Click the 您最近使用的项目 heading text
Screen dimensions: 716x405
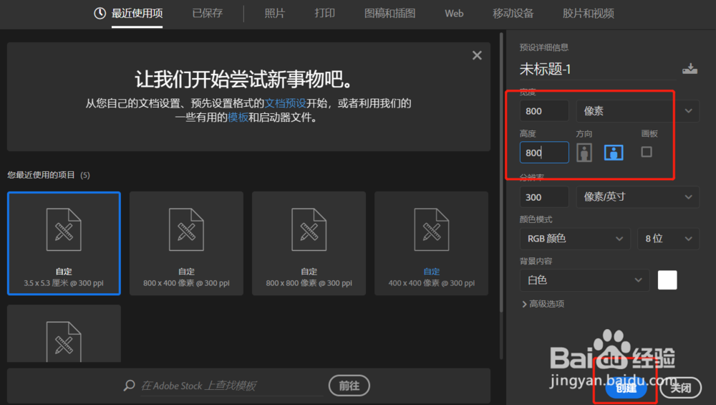pyautogui.click(x=41, y=175)
